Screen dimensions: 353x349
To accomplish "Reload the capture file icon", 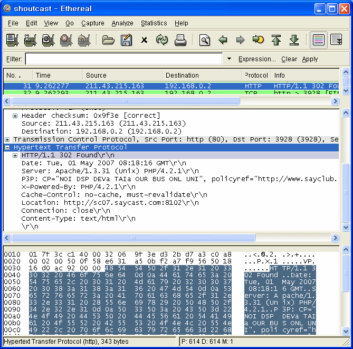I will pyautogui.click(x=162, y=40).
